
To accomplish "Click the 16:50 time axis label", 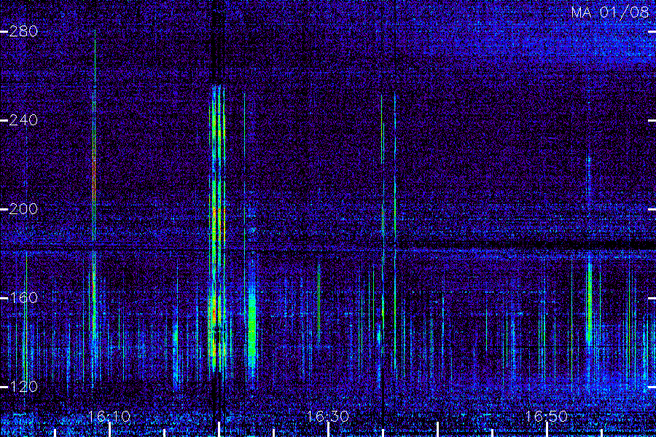I will (x=547, y=417).
